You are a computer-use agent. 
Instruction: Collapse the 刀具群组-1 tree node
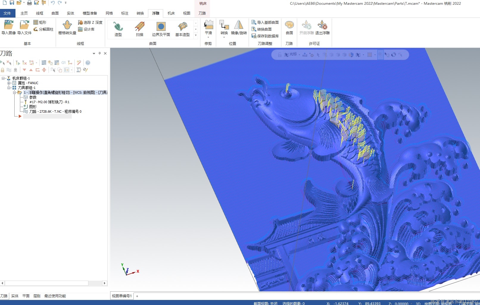coord(9,88)
